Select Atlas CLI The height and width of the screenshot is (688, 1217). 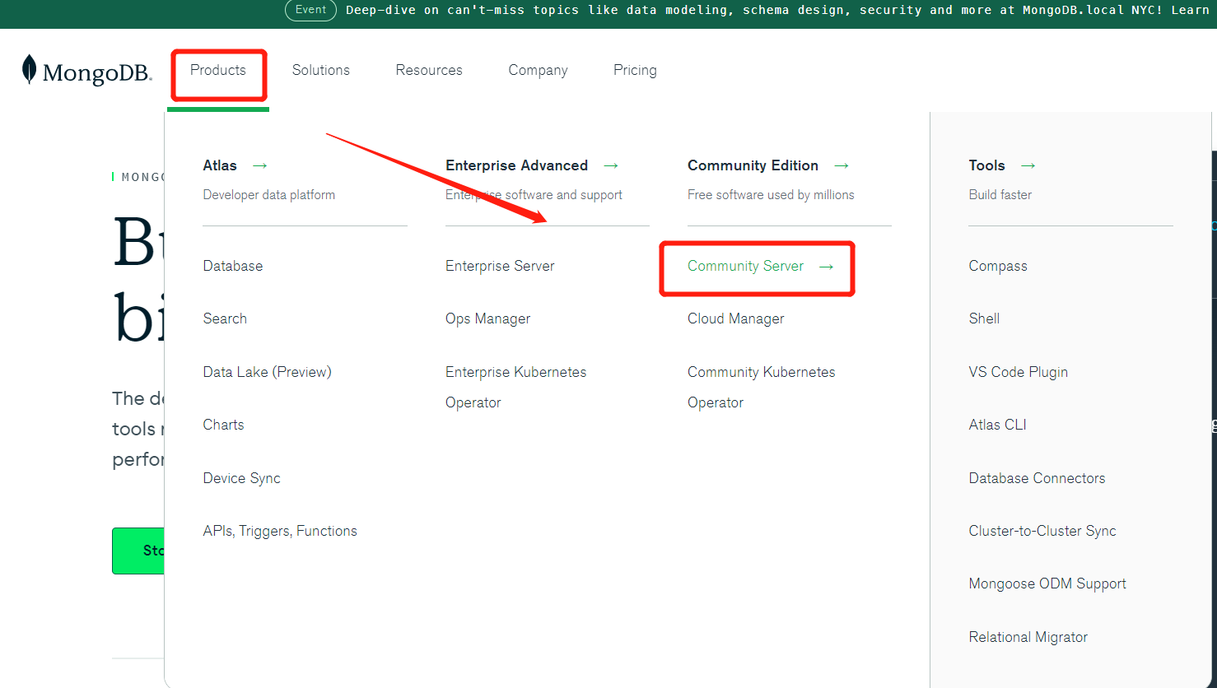coord(997,425)
